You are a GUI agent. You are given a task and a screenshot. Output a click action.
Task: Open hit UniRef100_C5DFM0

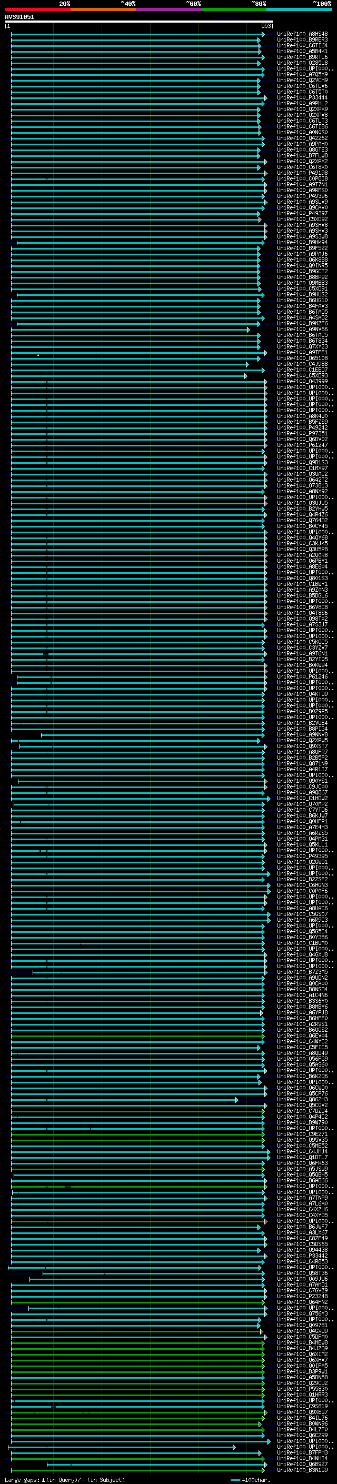click(302, 1337)
